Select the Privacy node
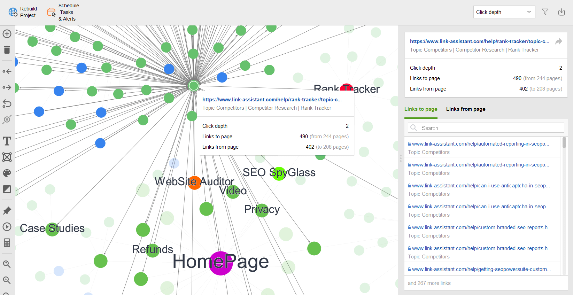Viewport: 573px width, 295px height. pos(262,210)
